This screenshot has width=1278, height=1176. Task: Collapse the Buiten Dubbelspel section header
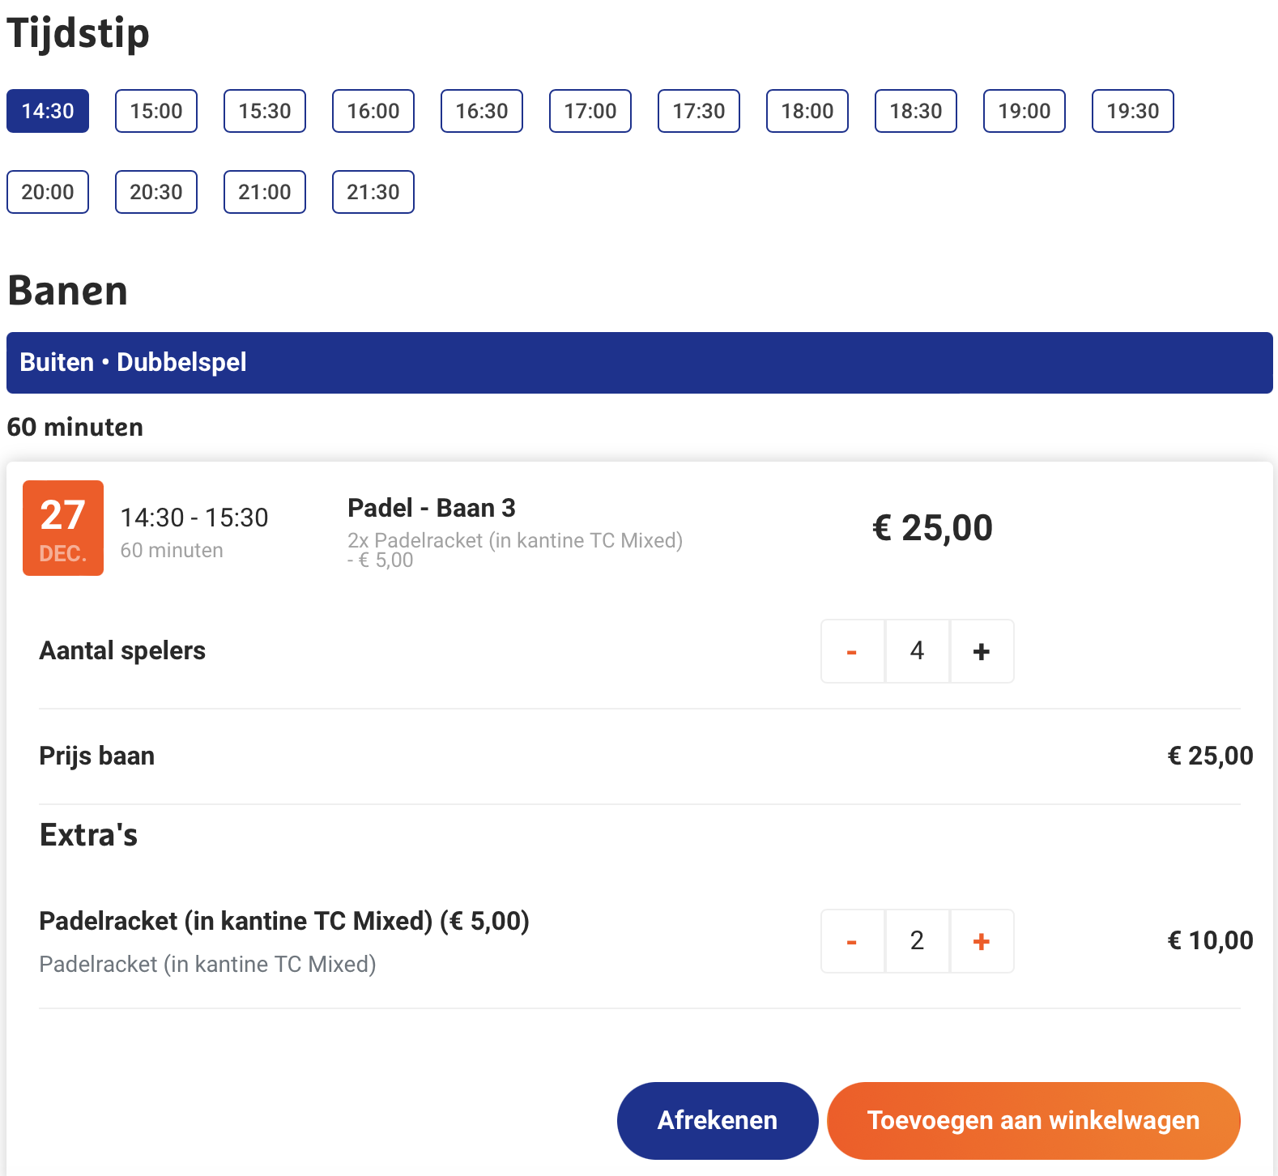point(639,362)
